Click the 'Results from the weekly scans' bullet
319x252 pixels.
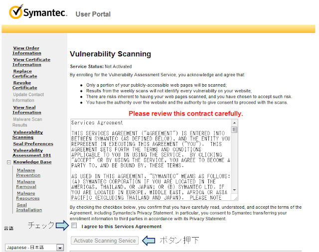coord(169,91)
